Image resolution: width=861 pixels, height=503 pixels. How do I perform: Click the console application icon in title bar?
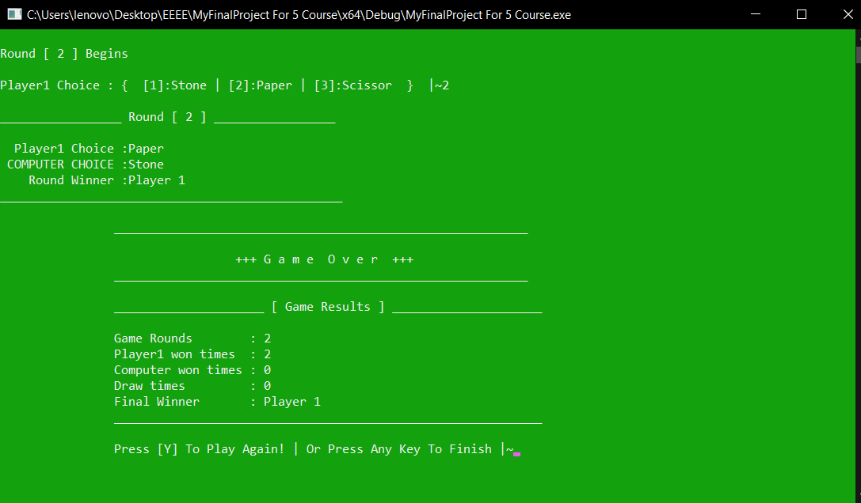(13, 14)
